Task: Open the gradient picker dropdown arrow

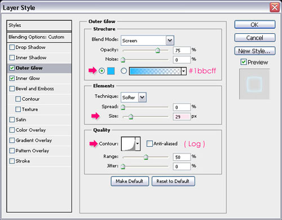Action: tap(184, 71)
